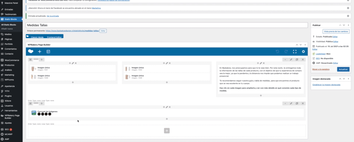Append element at bottom of second column
Image resolution: width=354 pixels, height=142 pixels.
[167, 83]
